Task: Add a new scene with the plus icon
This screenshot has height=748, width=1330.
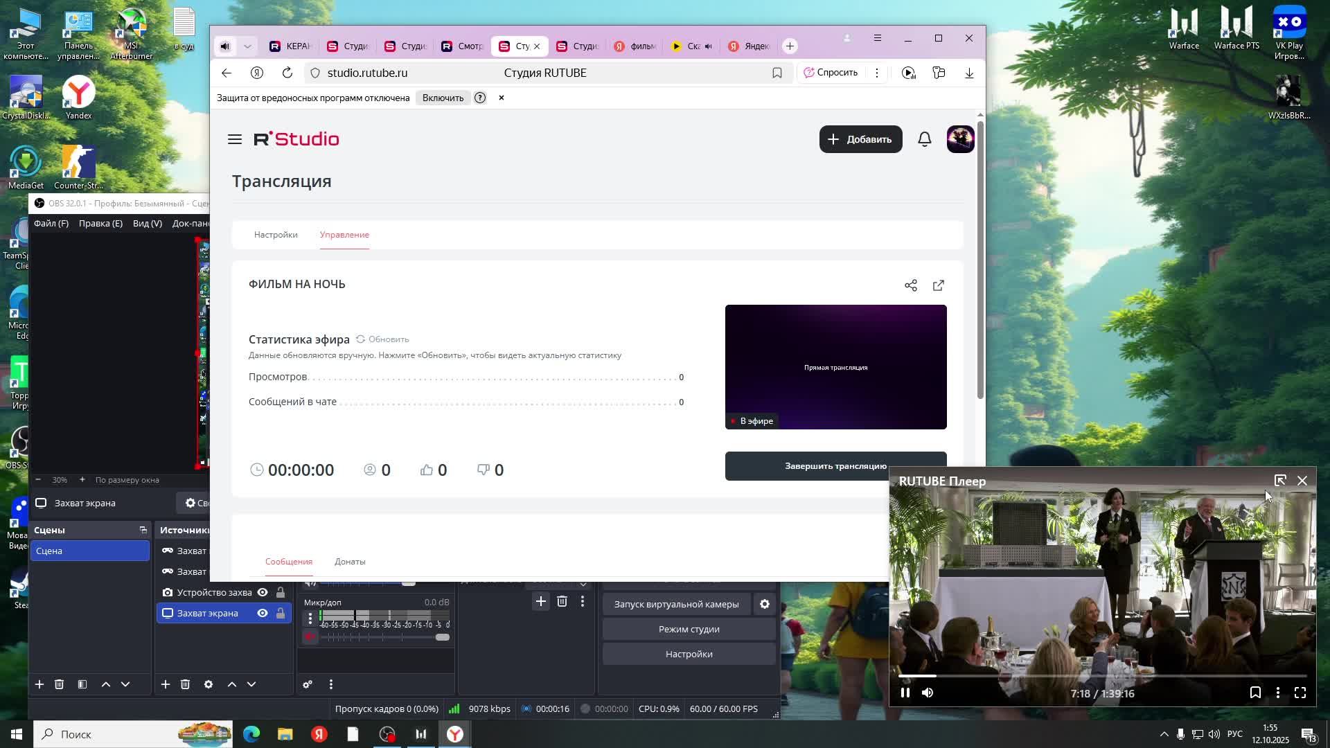Action: pyautogui.click(x=39, y=684)
